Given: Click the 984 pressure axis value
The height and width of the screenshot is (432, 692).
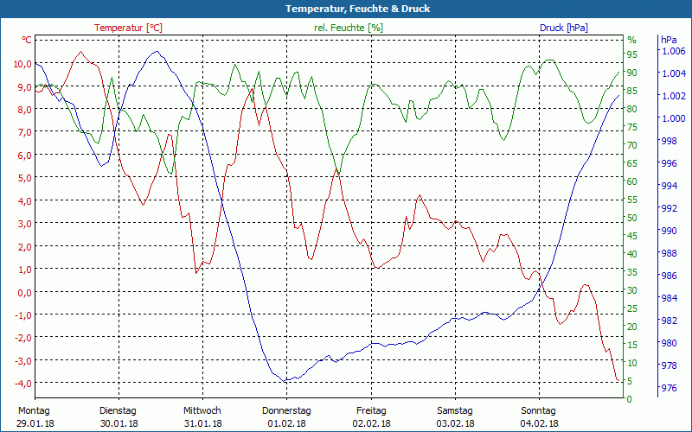Looking at the screenshot, I should (669, 298).
